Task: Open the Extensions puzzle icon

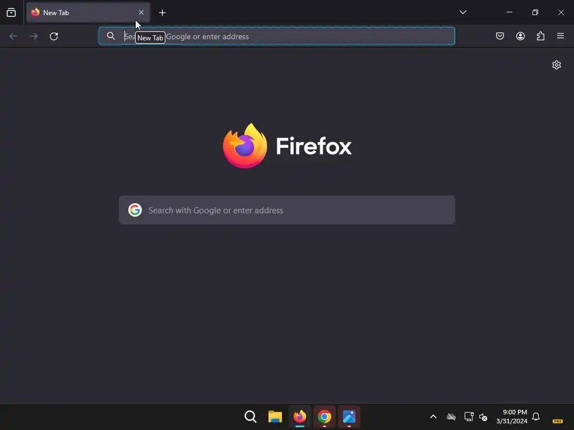Action: coord(540,36)
